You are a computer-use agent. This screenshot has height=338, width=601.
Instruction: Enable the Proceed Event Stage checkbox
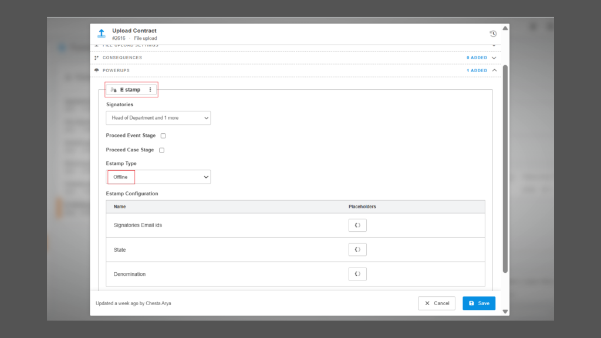(x=163, y=136)
